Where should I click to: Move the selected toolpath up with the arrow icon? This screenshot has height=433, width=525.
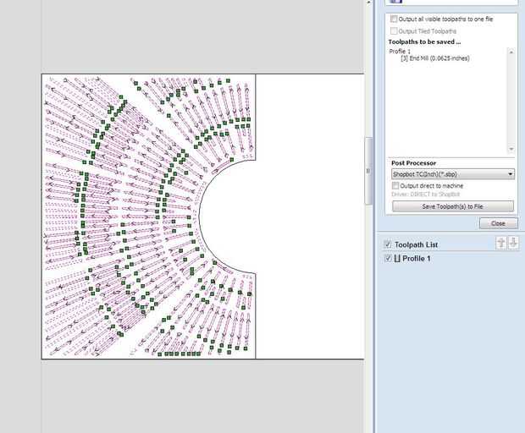click(x=501, y=243)
